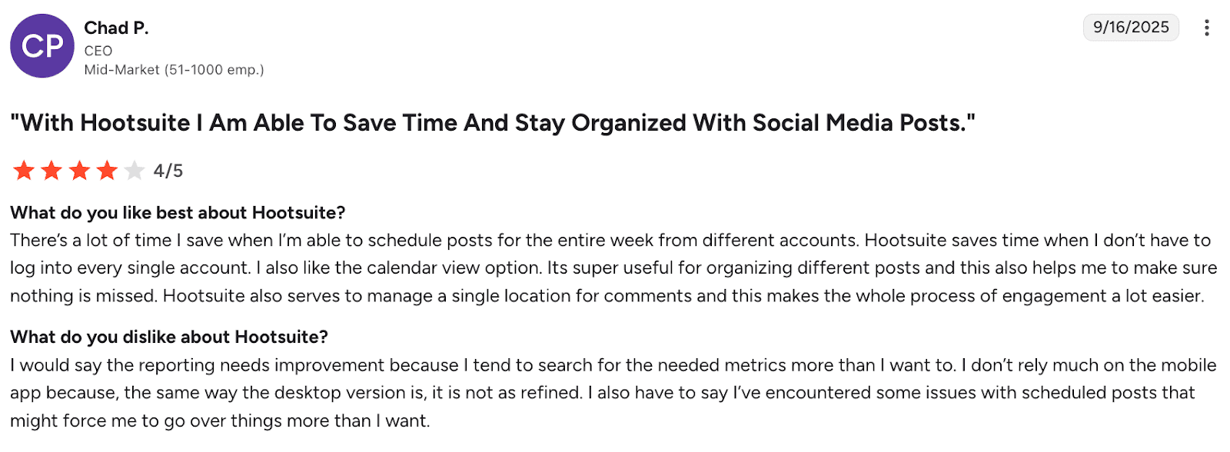The height and width of the screenshot is (452, 1230).
Task: Click the first red rating star
Action: [24, 171]
